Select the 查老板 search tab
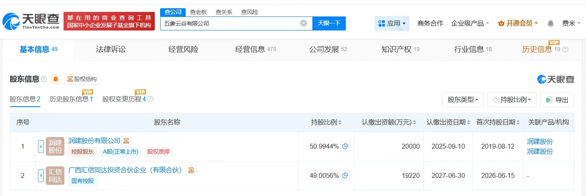Screen dimensions: 586x196 pyautogui.click(x=198, y=12)
